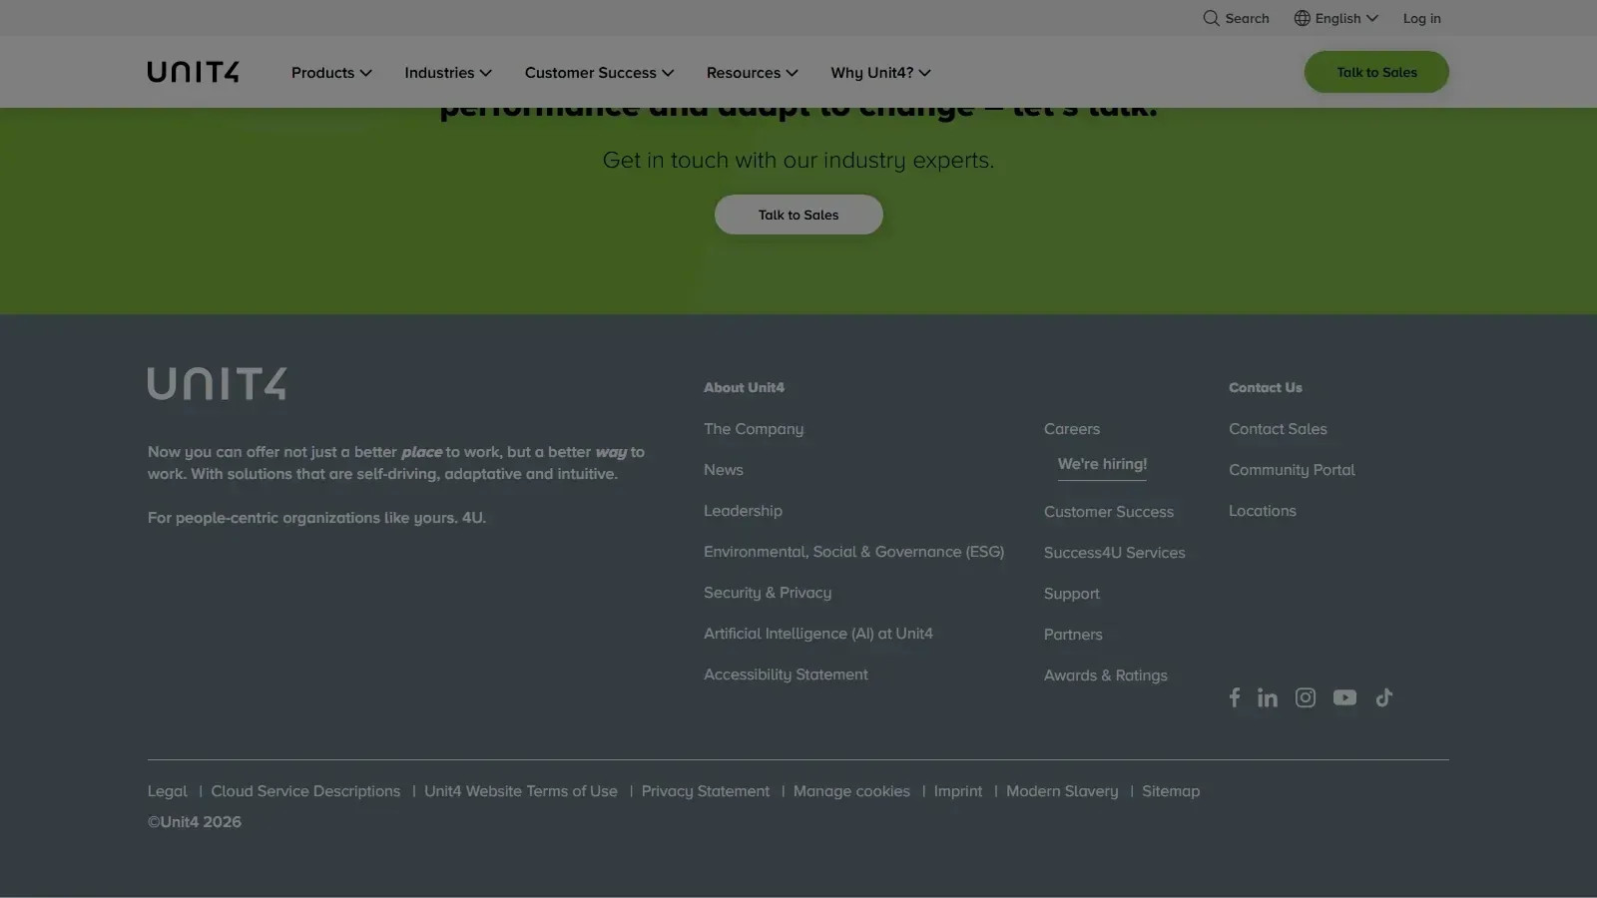This screenshot has width=1597, height=898.
Task: Open the Partners footer link
Action: [x=1073, y=635]
